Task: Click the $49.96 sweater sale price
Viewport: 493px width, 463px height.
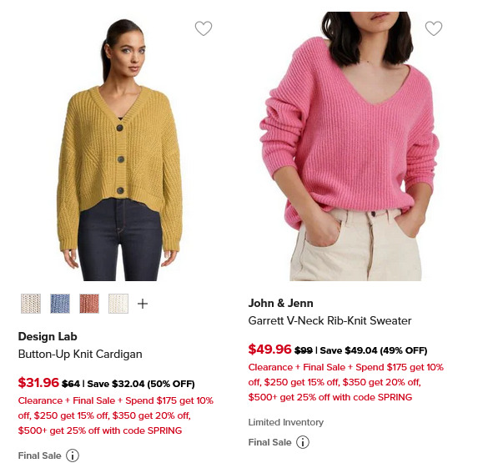Action: (x=269, y=350)
